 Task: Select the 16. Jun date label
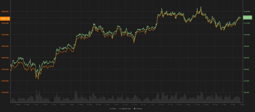(x=125, y=105)
